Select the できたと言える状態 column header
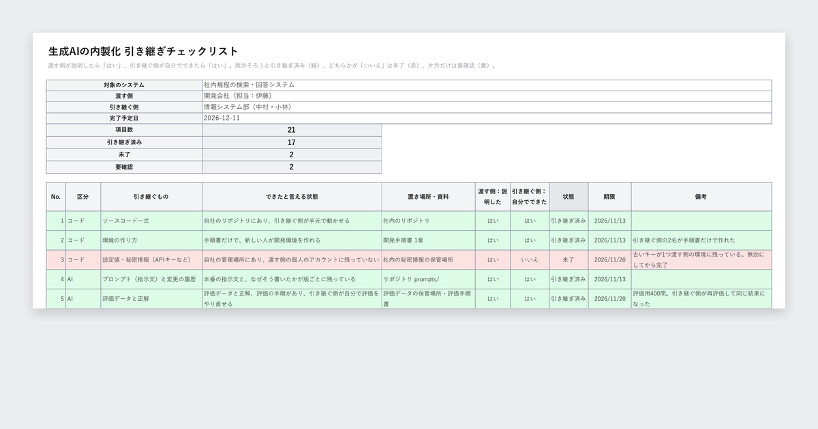Screen dimensions: 818x429 click(x=292, y=197)
